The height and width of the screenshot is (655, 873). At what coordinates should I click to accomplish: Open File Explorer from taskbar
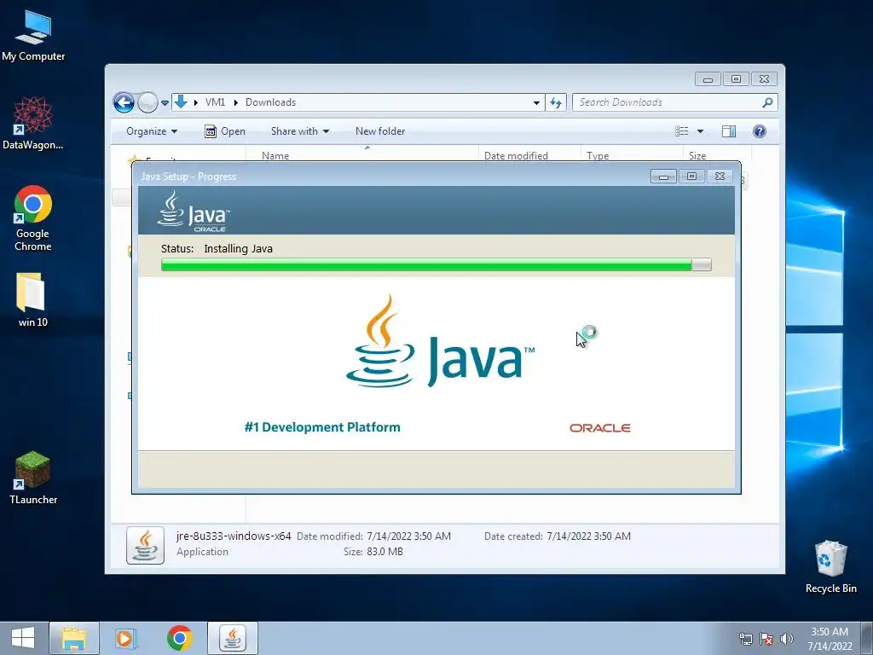(x=74, y=638)
